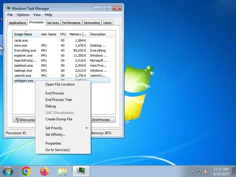The height and width of the screenshot is (177, 236).
Task: Maximize the Task Manager window
Action: click(x=107, y=9)
